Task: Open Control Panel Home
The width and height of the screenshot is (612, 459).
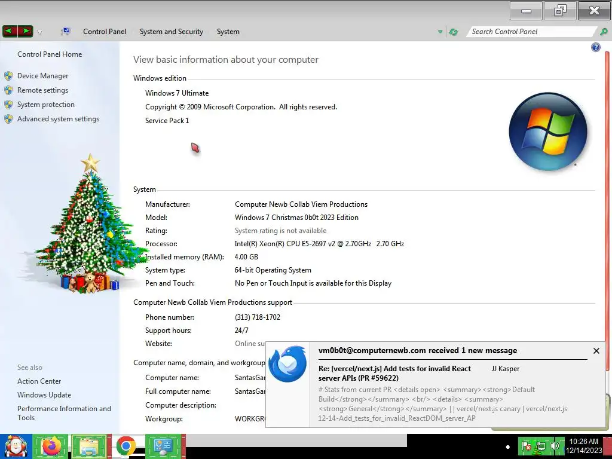Action: pyautogui.click(x=50, y=54)
